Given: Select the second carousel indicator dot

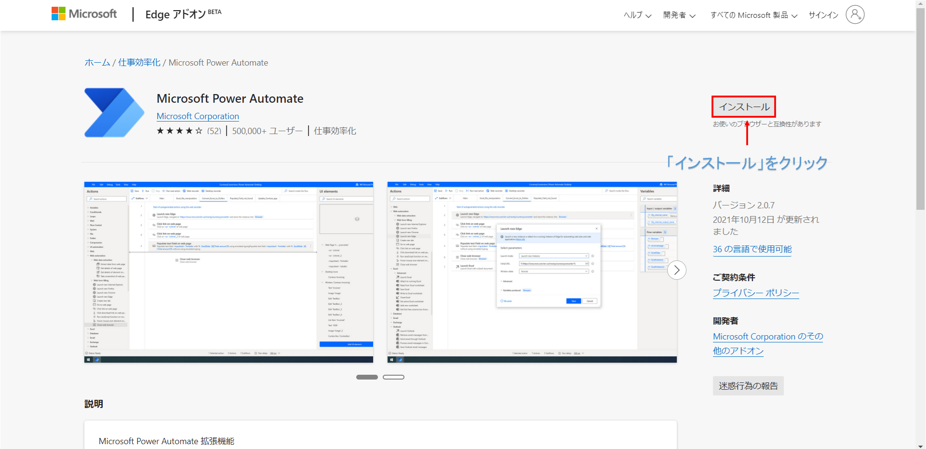Looking at the screenshot, I should pos(393,377).
